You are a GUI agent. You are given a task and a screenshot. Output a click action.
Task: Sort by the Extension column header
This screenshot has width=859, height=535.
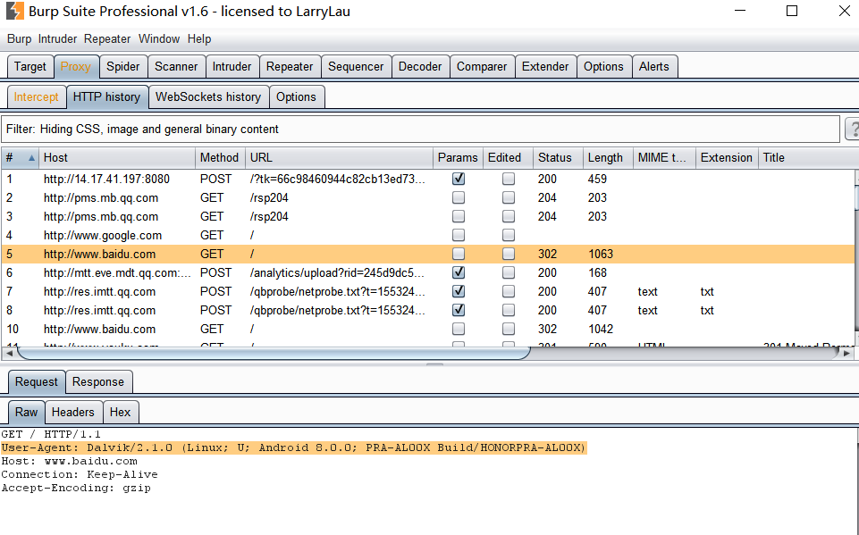[x=727, y=158]
